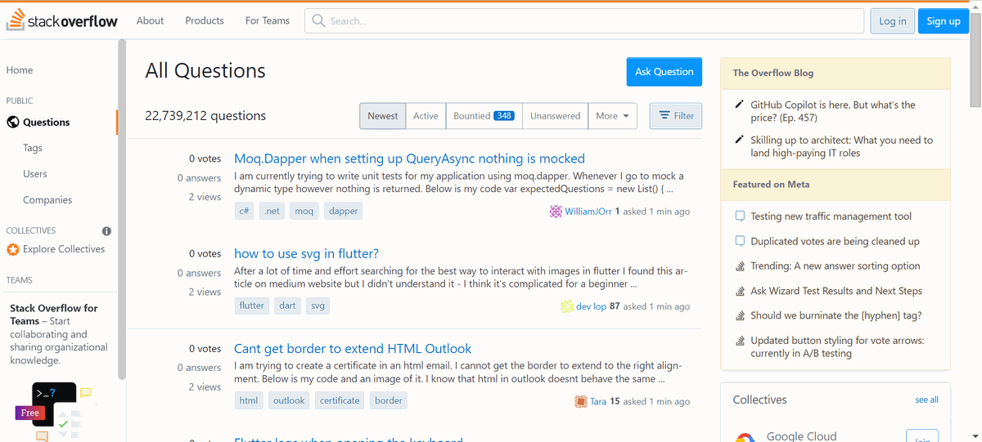Click the see all collectives link
The height and width of the screenshot is (442, 982).
click(927, 400)
